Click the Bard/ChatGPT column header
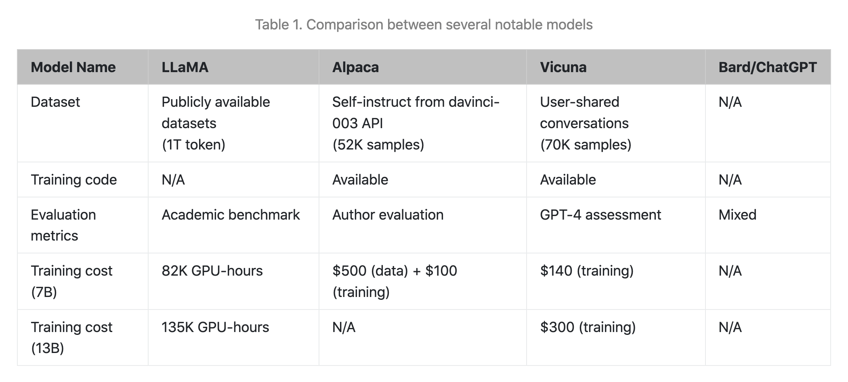Viewport: 848px width, 382px height. (768, 67)
